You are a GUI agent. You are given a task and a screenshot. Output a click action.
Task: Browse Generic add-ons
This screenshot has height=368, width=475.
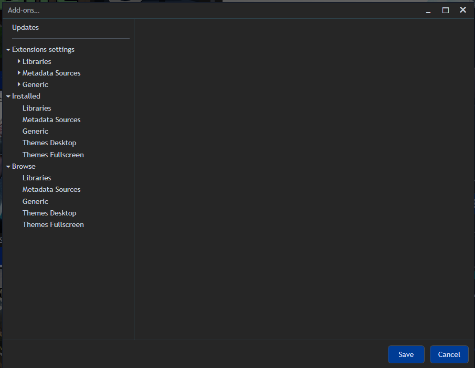pos(35,201)
